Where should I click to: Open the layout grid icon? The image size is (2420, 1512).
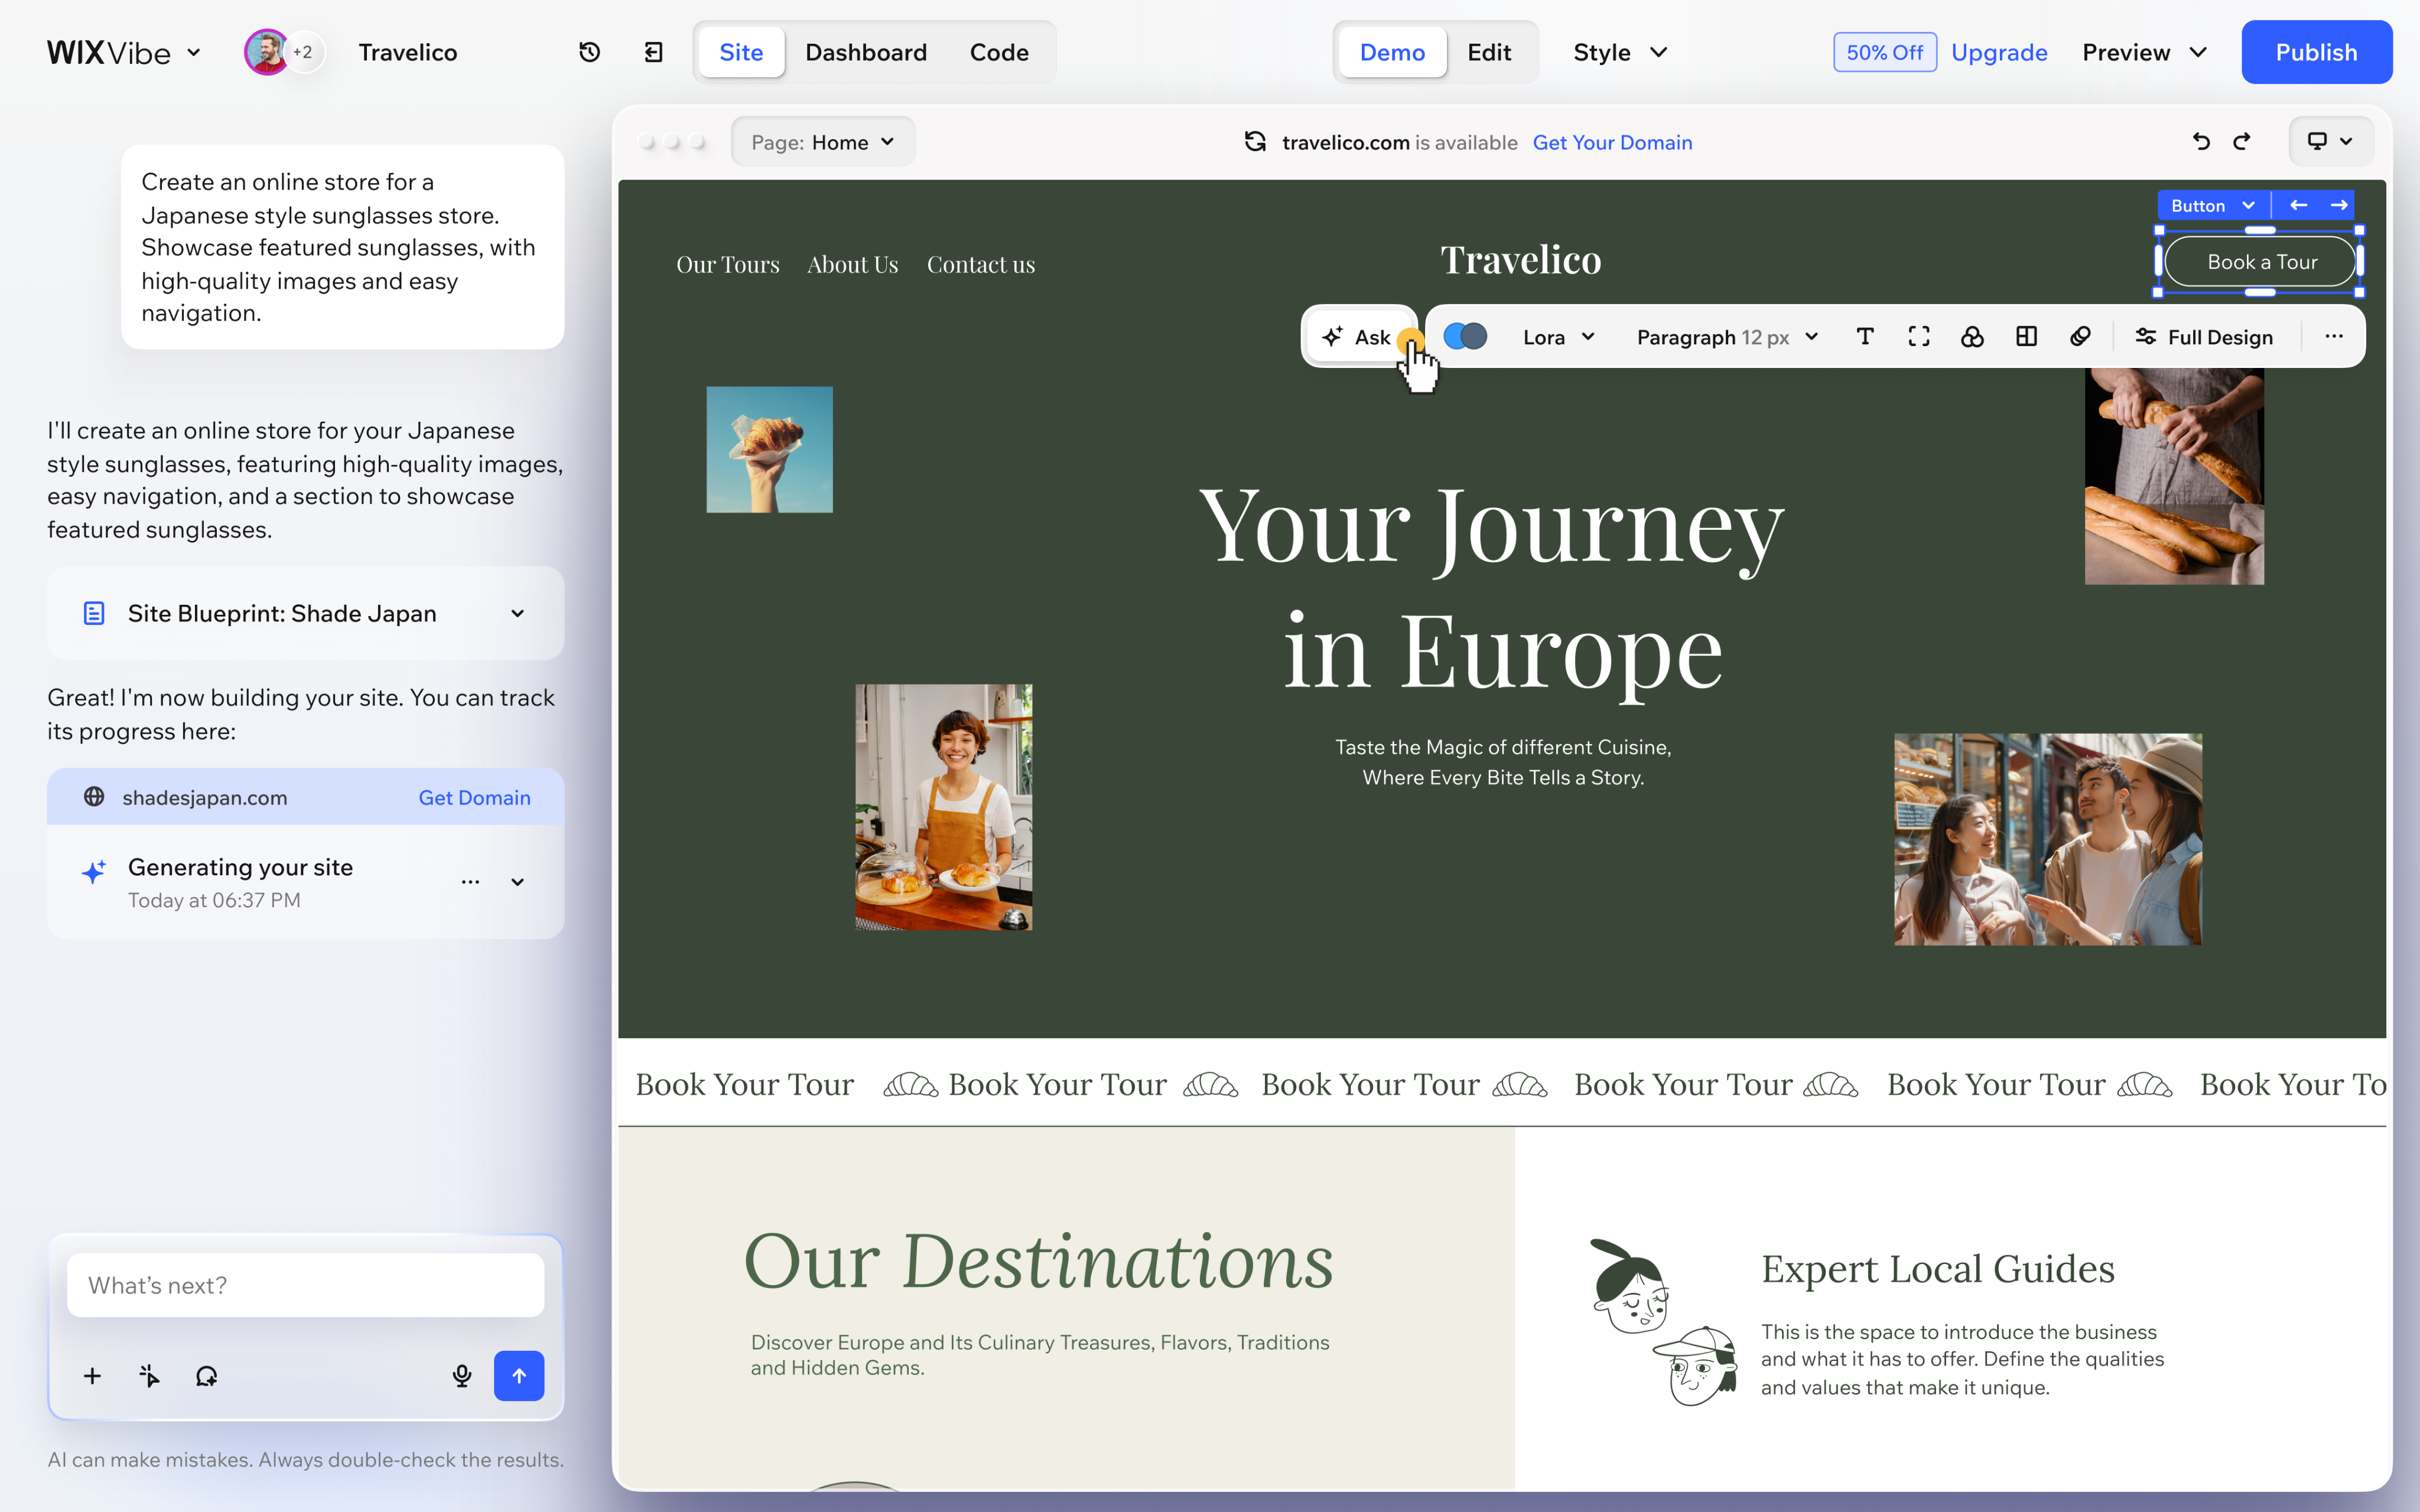(x=2026, y=337)
